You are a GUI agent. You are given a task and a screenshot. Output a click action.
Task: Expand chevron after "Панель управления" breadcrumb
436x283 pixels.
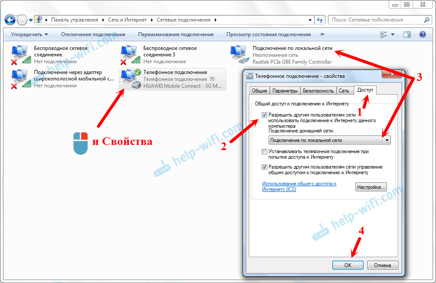[103, 20]
